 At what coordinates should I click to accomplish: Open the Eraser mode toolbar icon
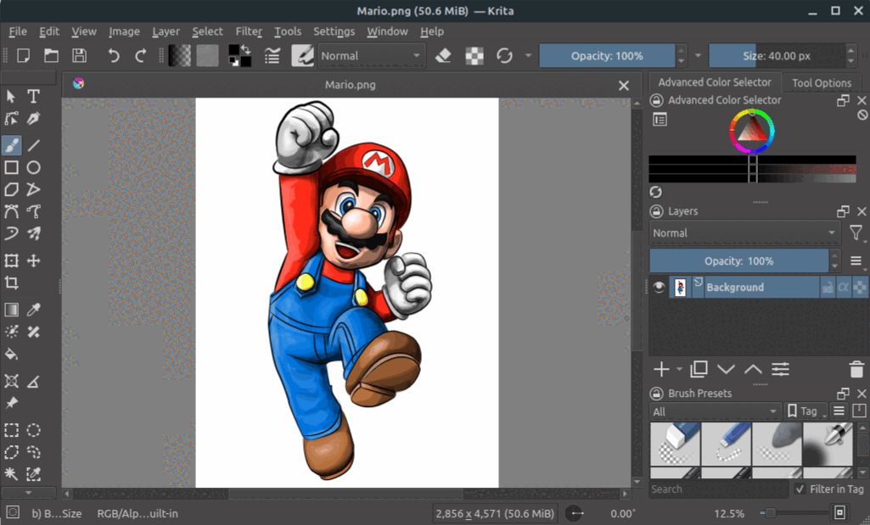tap(444, 55)
